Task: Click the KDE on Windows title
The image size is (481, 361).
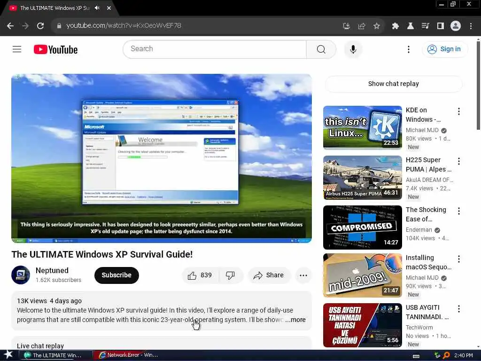Action: click(423, 115)
